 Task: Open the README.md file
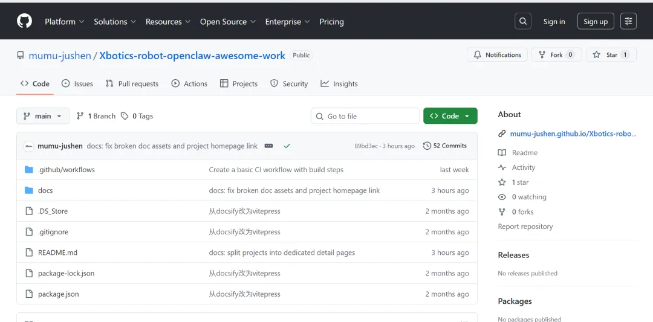pos(57,253)
